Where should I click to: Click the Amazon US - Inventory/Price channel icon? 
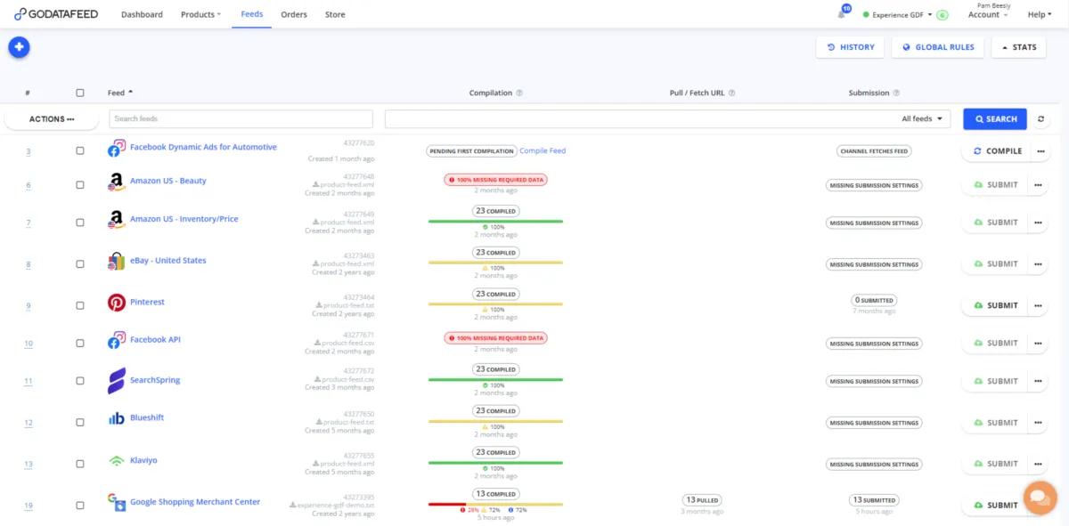pyautogui.click(x=116, y=220)
